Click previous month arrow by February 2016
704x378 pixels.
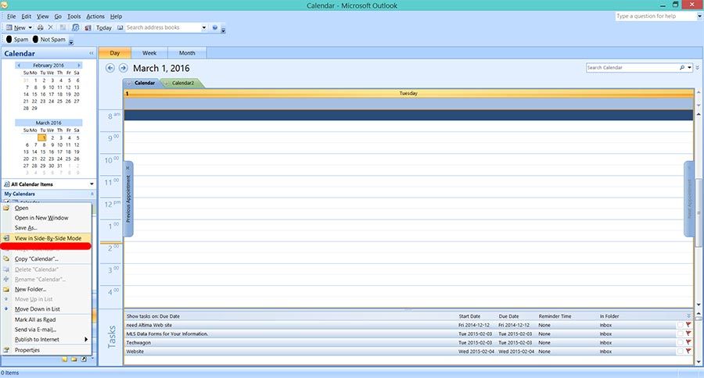click(19, 66)
